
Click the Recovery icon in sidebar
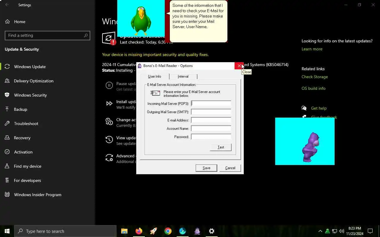(x=7, y=138)
